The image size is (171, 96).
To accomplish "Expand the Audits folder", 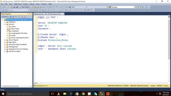I will 7,35.
